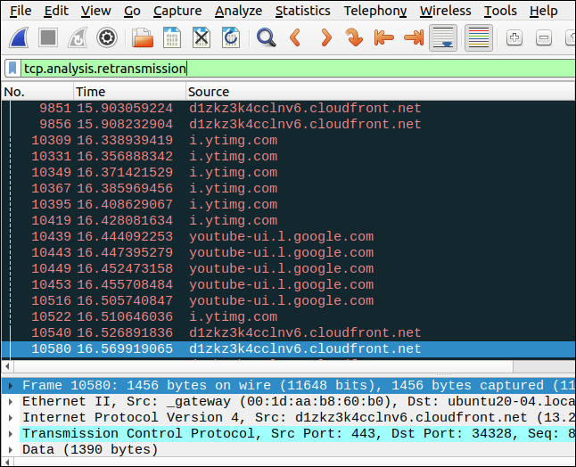Open capture options gear icon
576x467 pixels.
[x=107, y=38]
